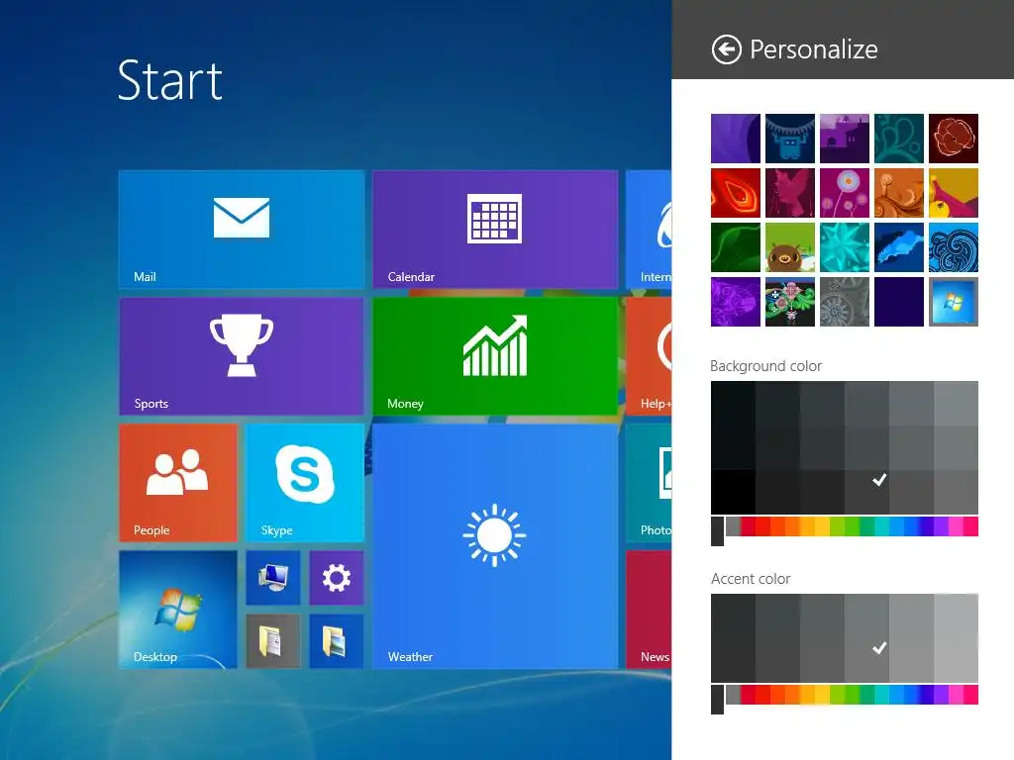This screenshot has height=760, width=1014.
Task: Open the Mail tile
Action: [x=242, y=229]
